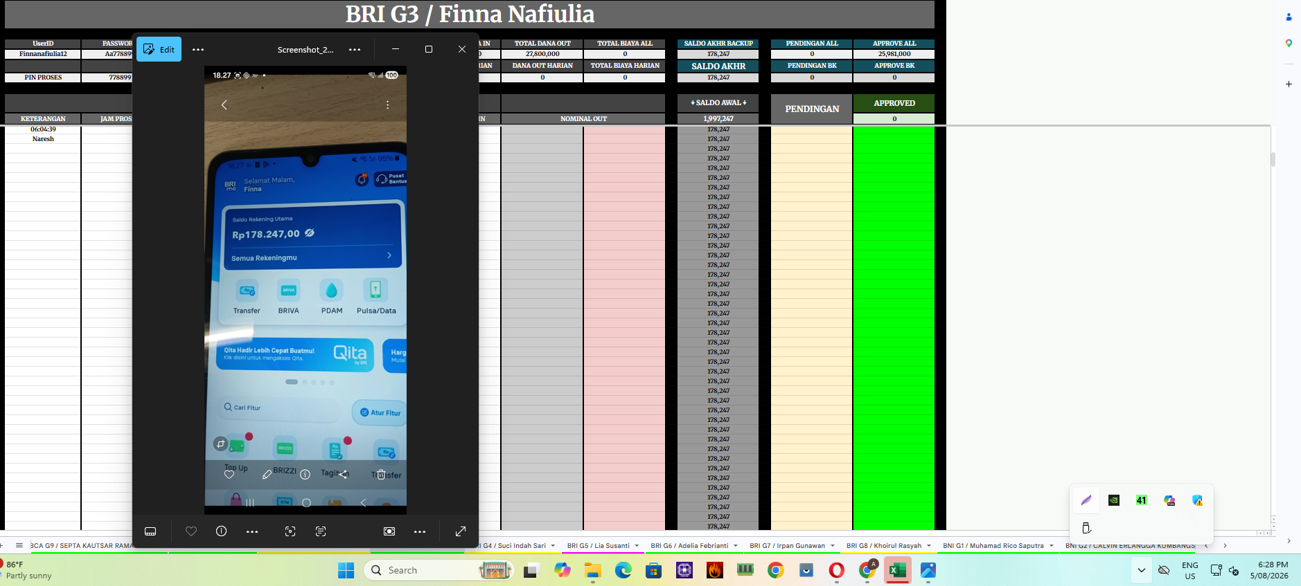Switch to BCA G9 / SEPTA KAUTSAR sheet tab

[x=82, y=546]
